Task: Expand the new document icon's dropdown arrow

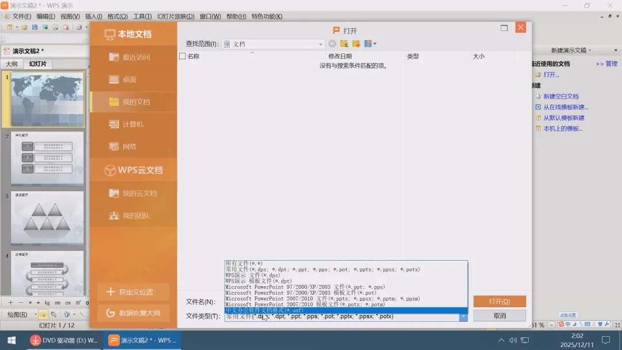Action: [17, 28]
